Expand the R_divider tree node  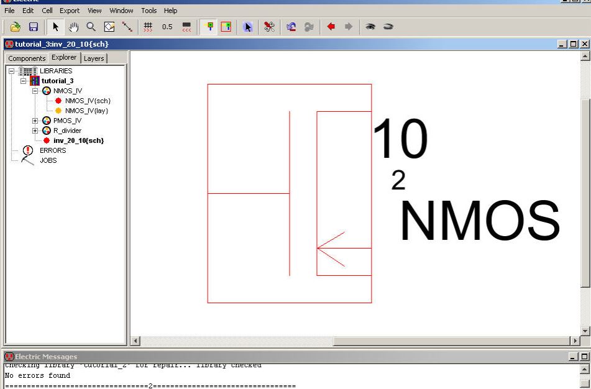click(36, 130)
